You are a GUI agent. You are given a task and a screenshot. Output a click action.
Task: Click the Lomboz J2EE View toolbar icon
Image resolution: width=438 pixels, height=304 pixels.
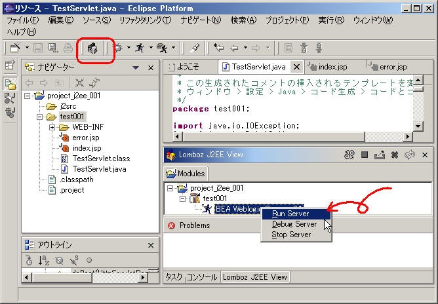click(x=92, y=48)
